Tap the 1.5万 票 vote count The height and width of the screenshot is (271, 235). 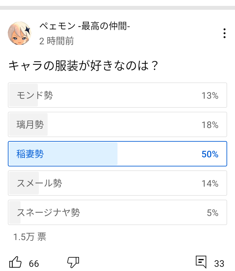[x=30, y=237]
